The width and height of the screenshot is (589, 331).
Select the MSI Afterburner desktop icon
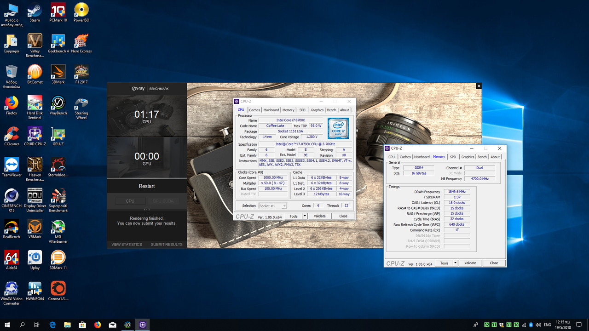[58, 231]
